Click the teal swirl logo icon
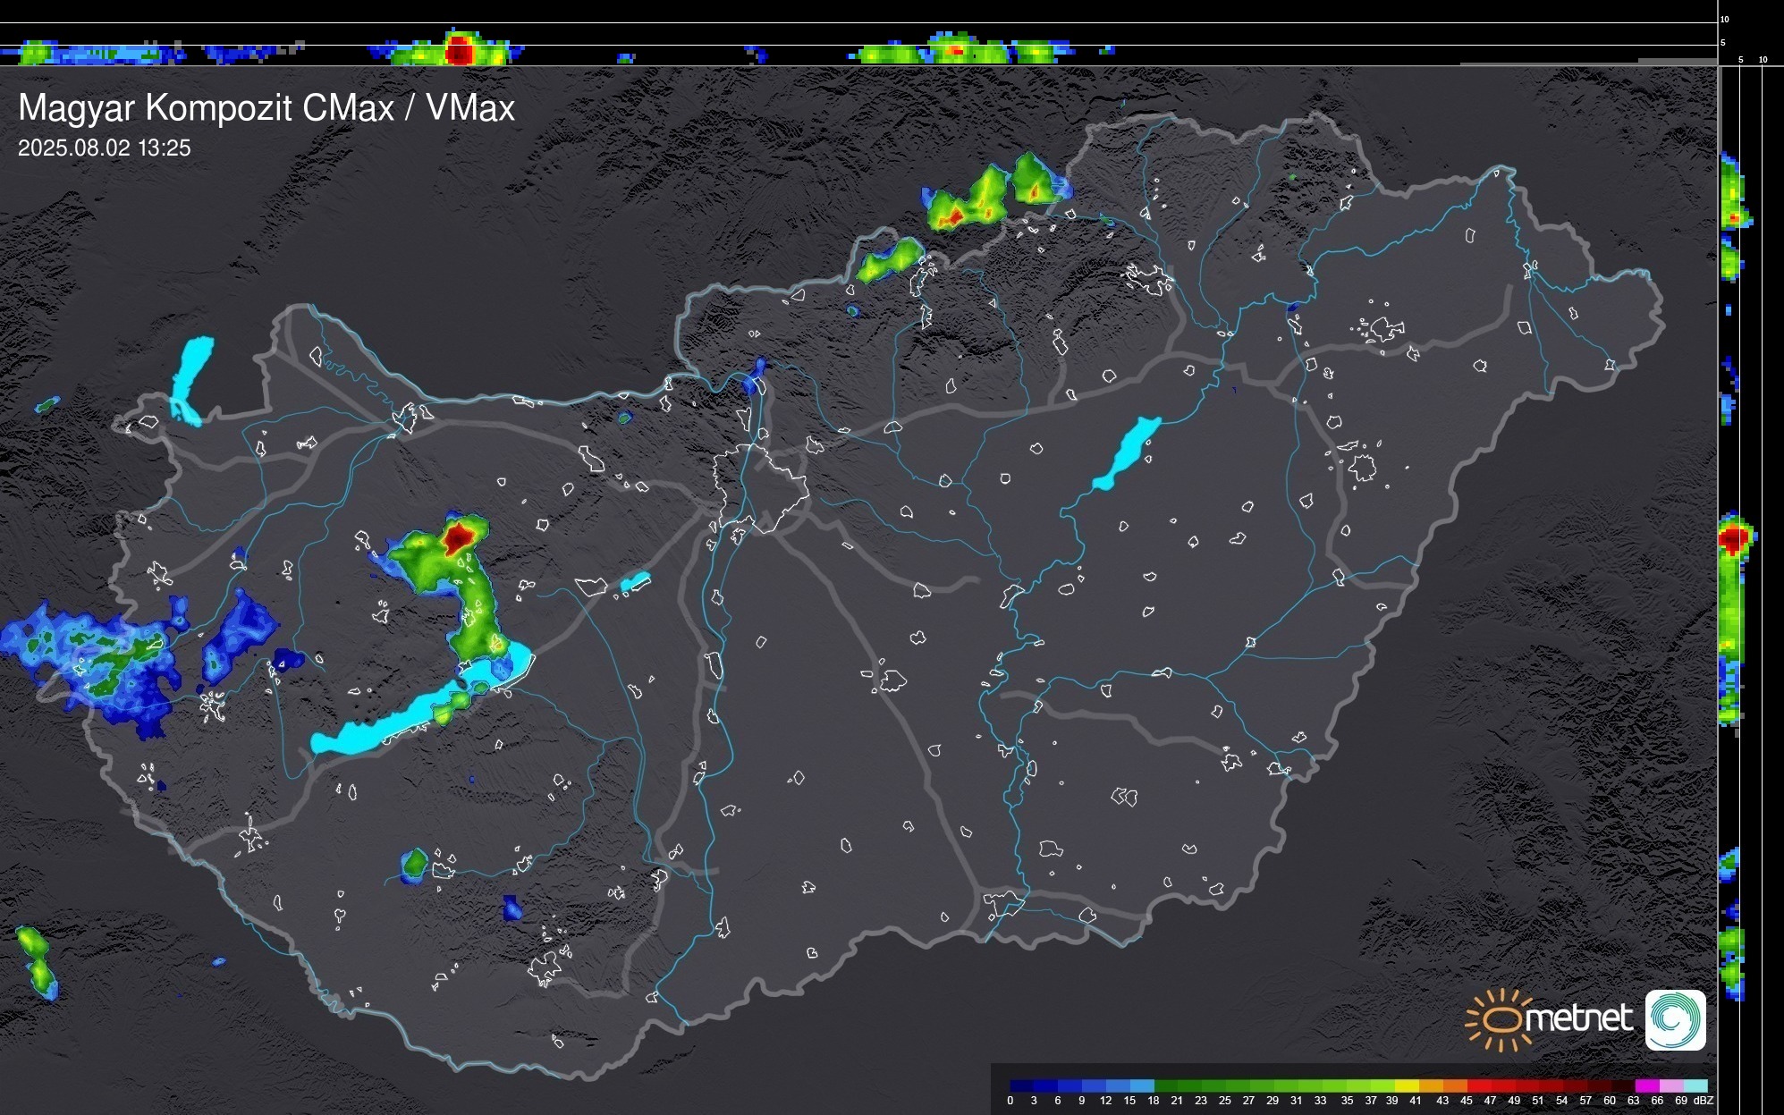This screenshot has height=1115, width=1784. [1676, 1019]
